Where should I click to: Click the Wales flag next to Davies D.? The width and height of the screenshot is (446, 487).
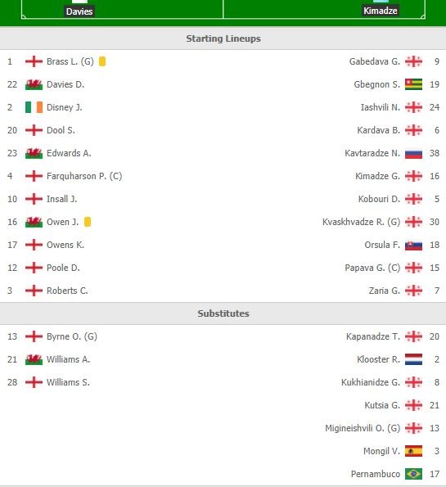34,84
